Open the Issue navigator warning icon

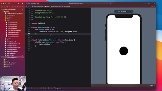[12, 6]
